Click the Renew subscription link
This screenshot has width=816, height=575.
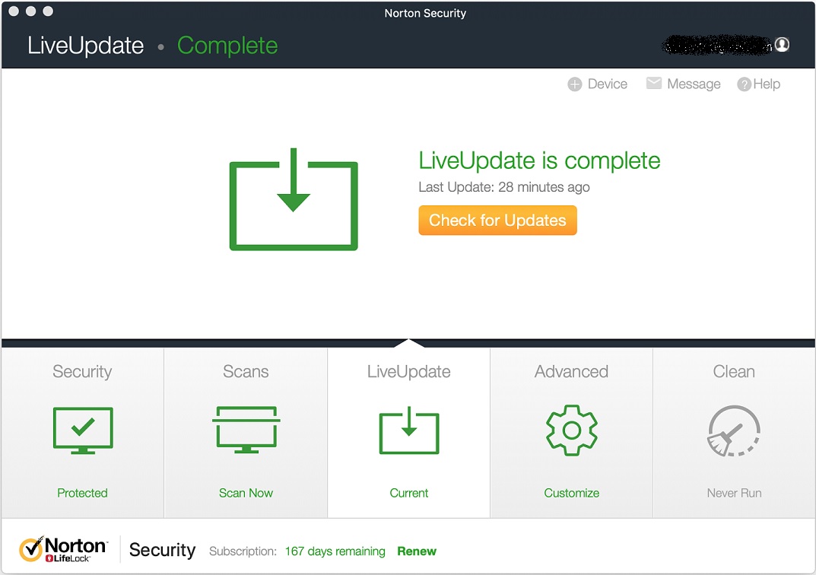(417, 551)
